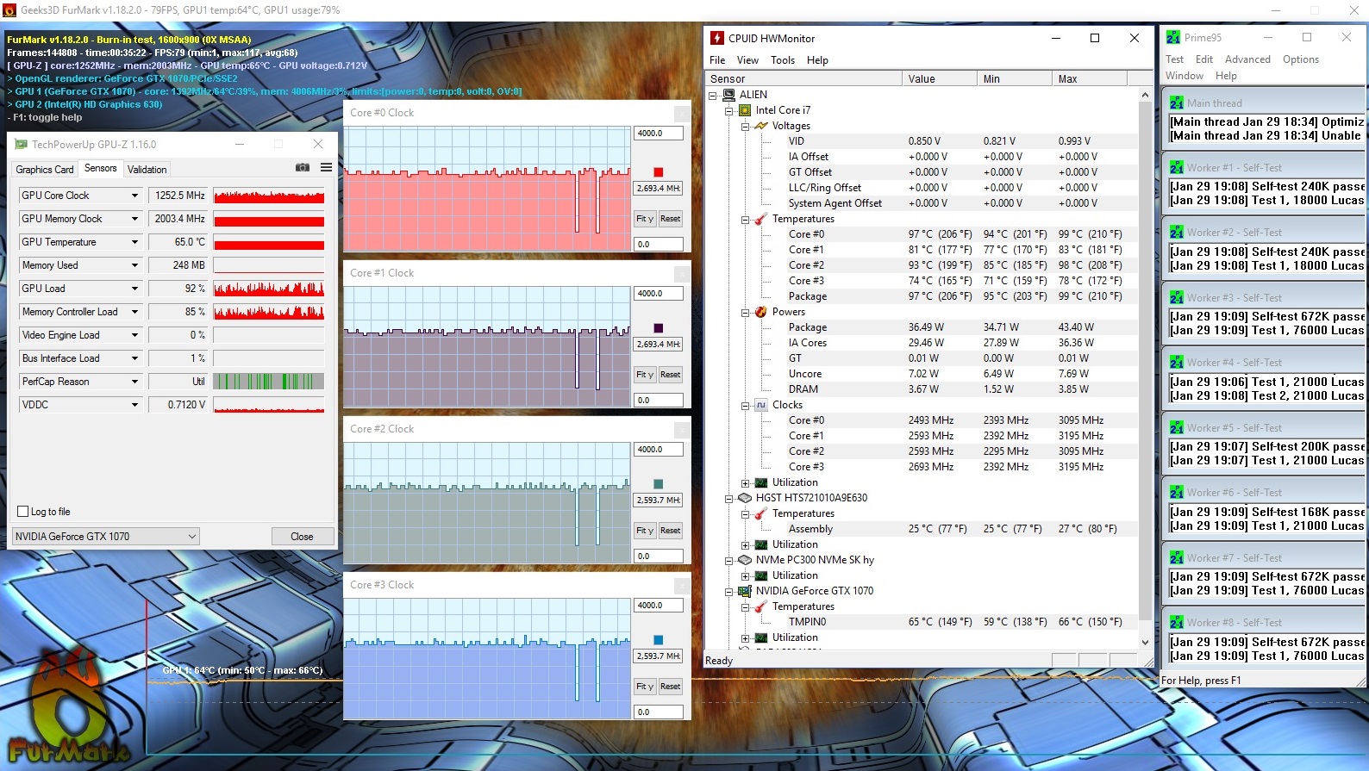This screenshot has width=1369, height=771.
Task: Open the VDDC sensor dropdown
Action: [134, 405]
